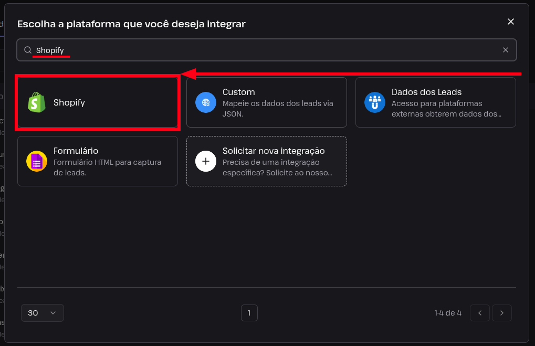Click into the Shopify search field
The height and width of the screenshot is (346, 535).
(x=267, y=50)
